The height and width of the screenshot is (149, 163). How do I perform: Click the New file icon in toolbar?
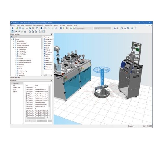(13, 28)
